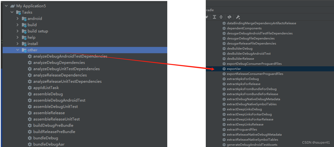Screen dimensions: 334x147
Task: Click gear icon beside extractApksForDebug
Action: tap(224, 79)
